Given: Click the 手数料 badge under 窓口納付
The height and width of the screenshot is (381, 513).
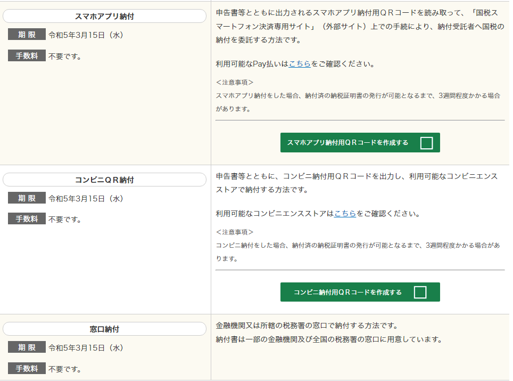Looking at the screenshot, I should point(27,368).
